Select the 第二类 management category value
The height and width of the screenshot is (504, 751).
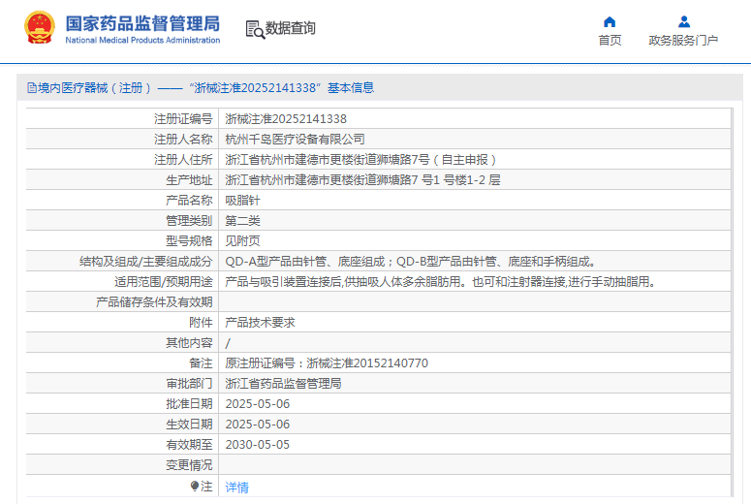[x=243, y=220]
